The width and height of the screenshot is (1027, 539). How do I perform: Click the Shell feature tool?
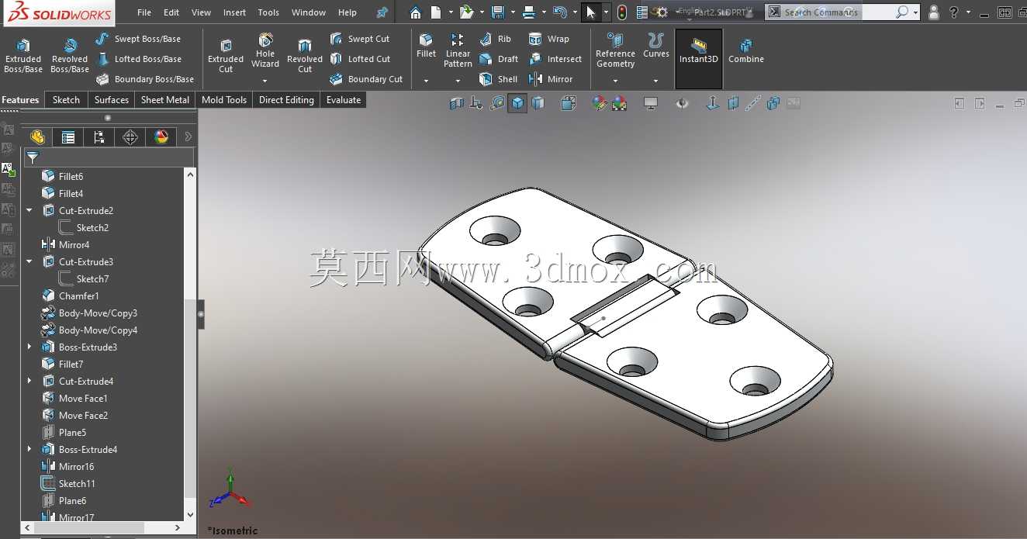pos(499,79)
